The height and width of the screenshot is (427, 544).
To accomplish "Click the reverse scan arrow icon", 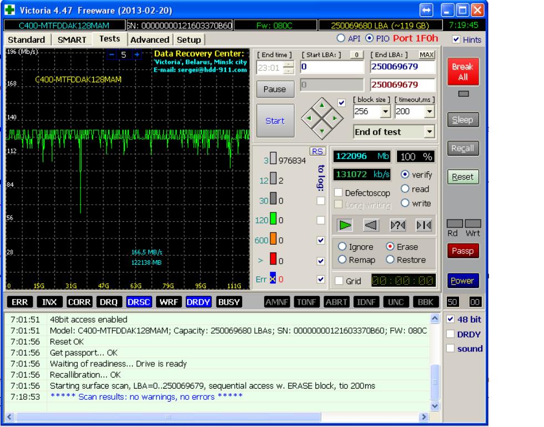I will click(371, 224).
